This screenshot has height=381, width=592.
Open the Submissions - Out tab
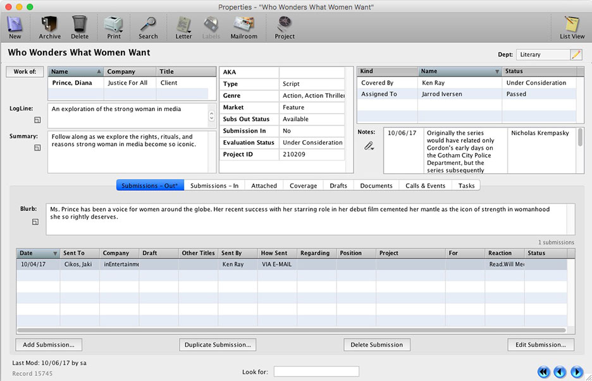pyautogui.click(x=151, y=185)
